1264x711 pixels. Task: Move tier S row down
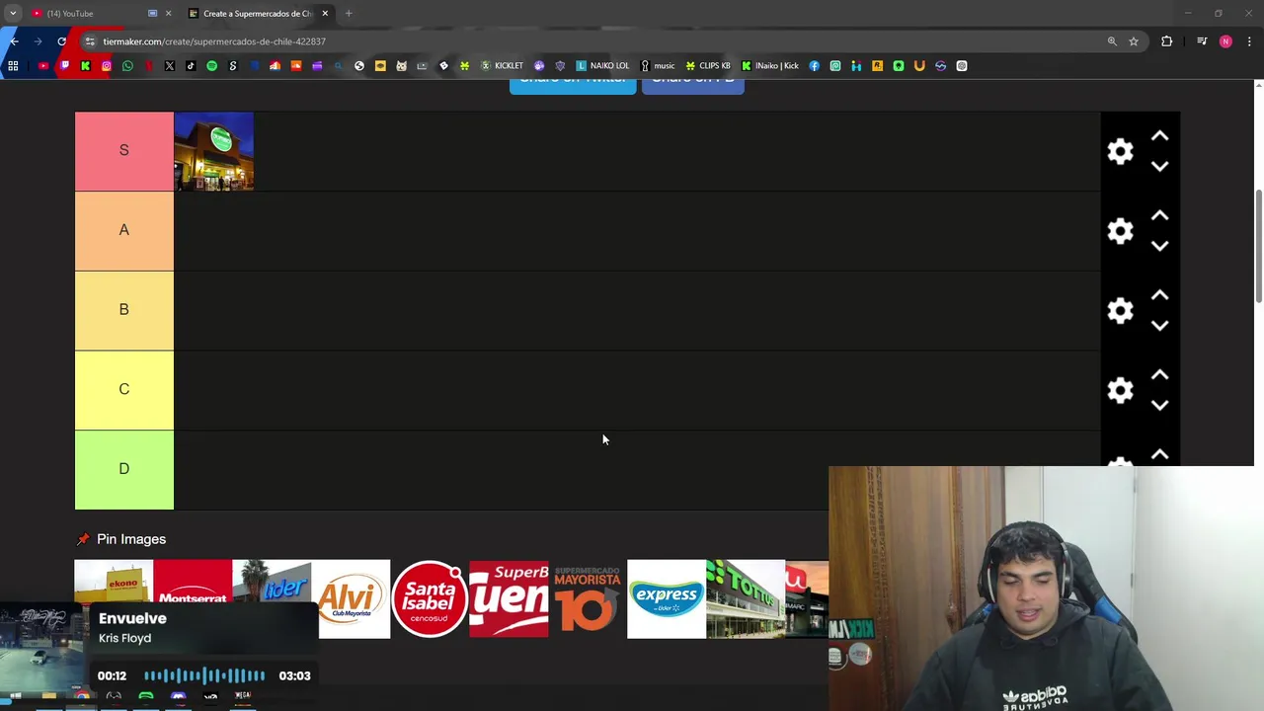(1159, 166)
